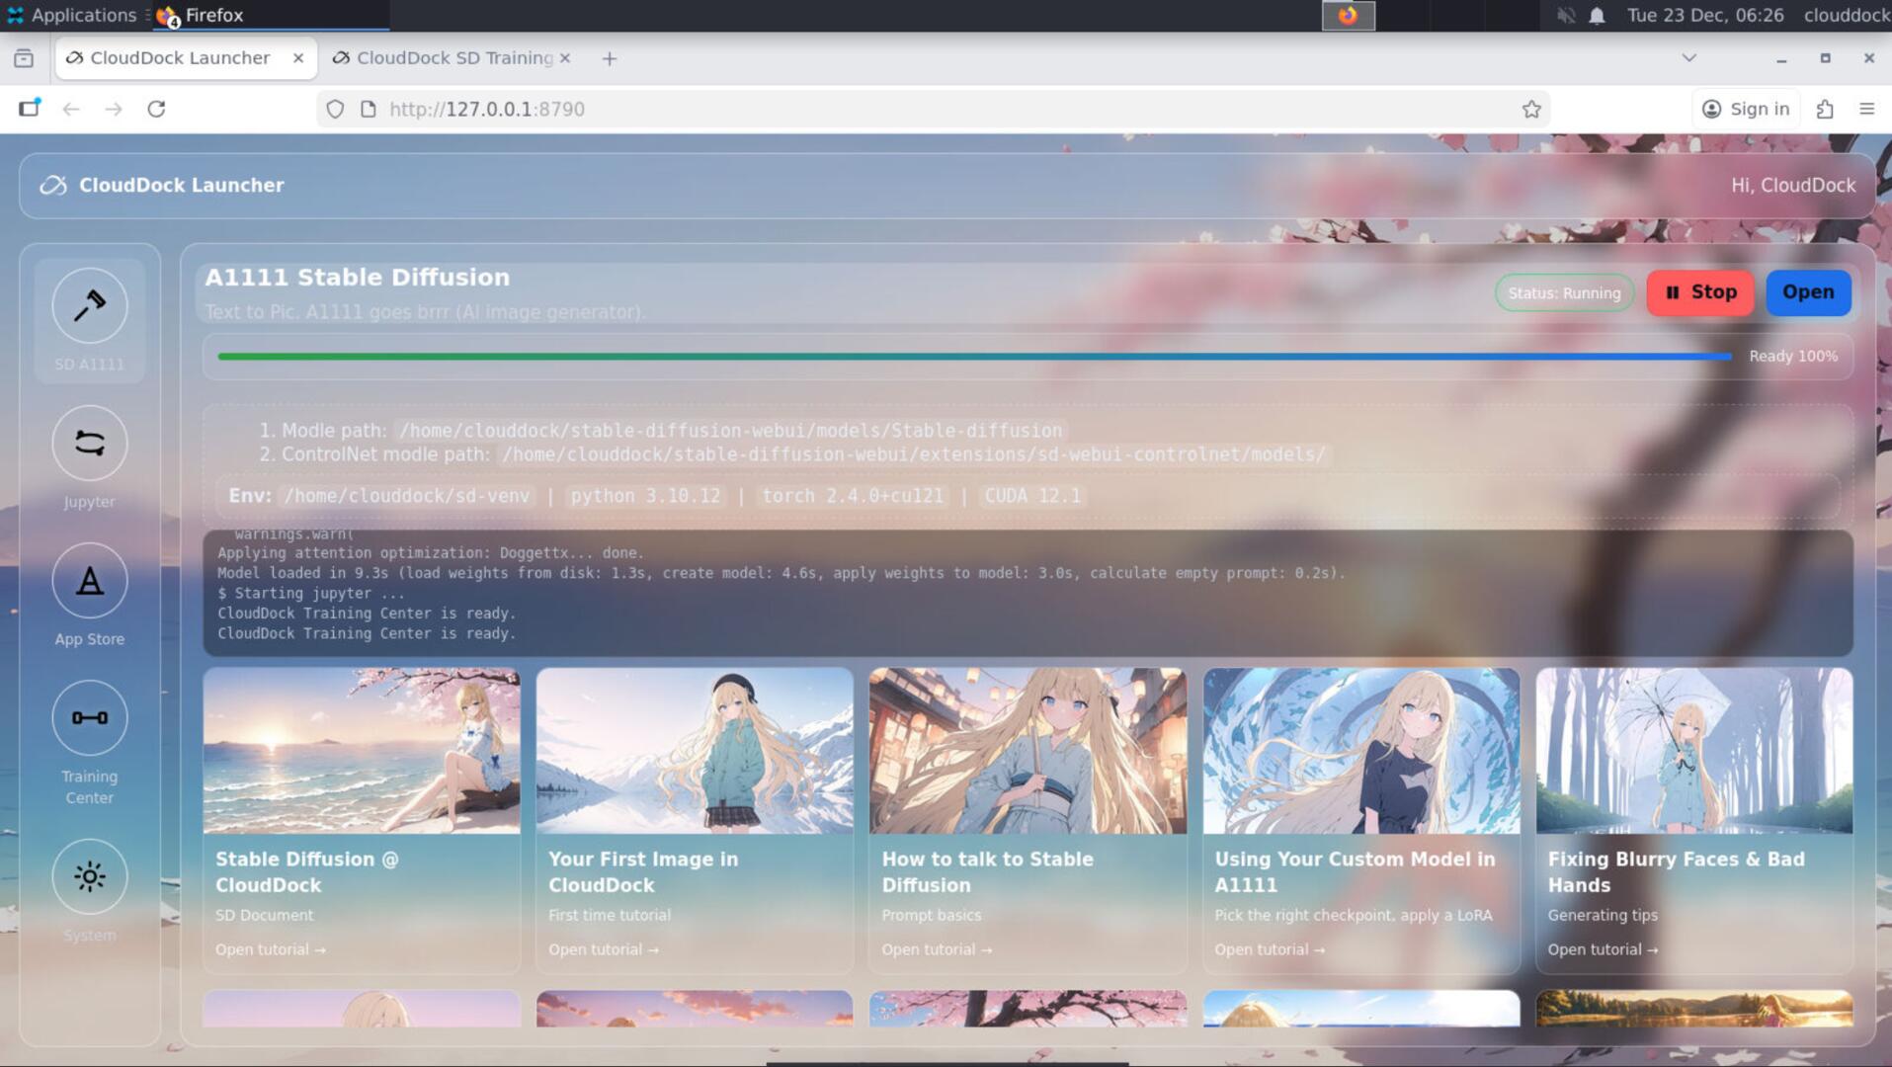Click the Your First Image tutorial thumbnail
Screen dimensions: 1892x1067
(x=694, y=751)
